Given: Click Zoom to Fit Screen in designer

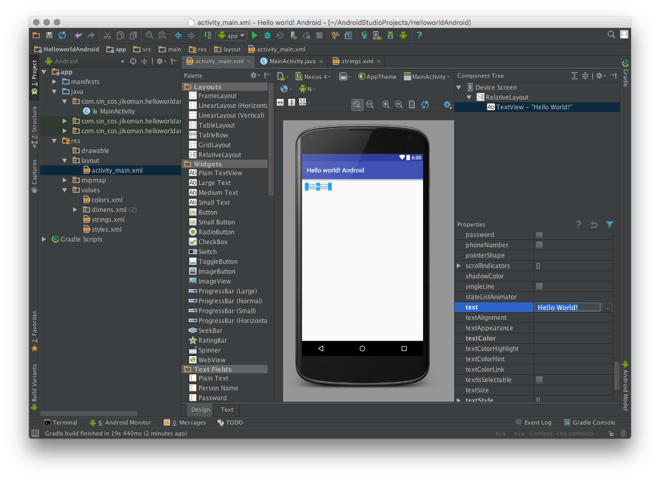Looking at the screenshot, I should pos(357,104).
